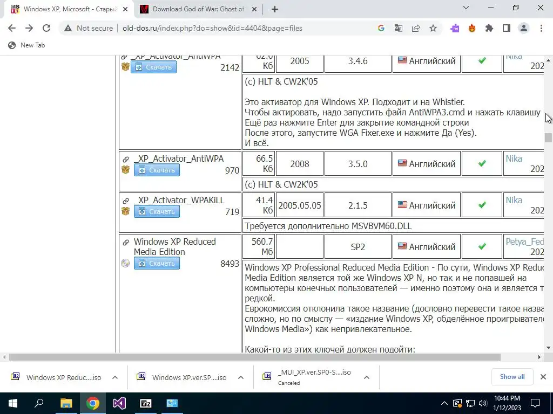Open the notification center
The height and width of the screenshot is (414, 553).
[x=535, y=403]
